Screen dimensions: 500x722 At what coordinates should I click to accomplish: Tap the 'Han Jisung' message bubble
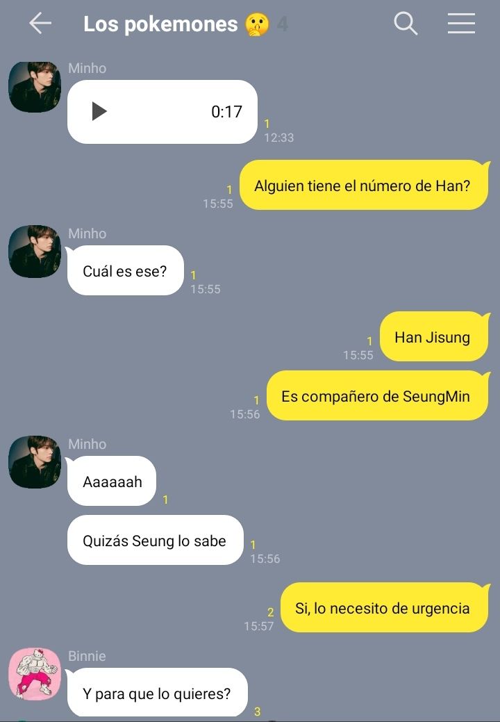click(434, 336)
